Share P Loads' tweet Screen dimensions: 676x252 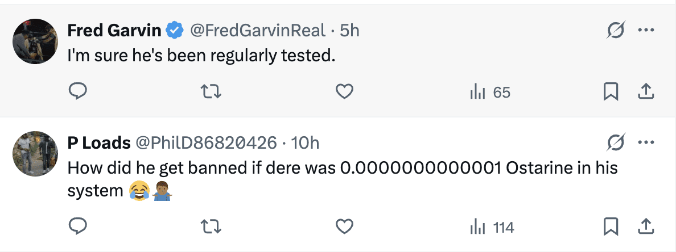(x=646, y=227)
